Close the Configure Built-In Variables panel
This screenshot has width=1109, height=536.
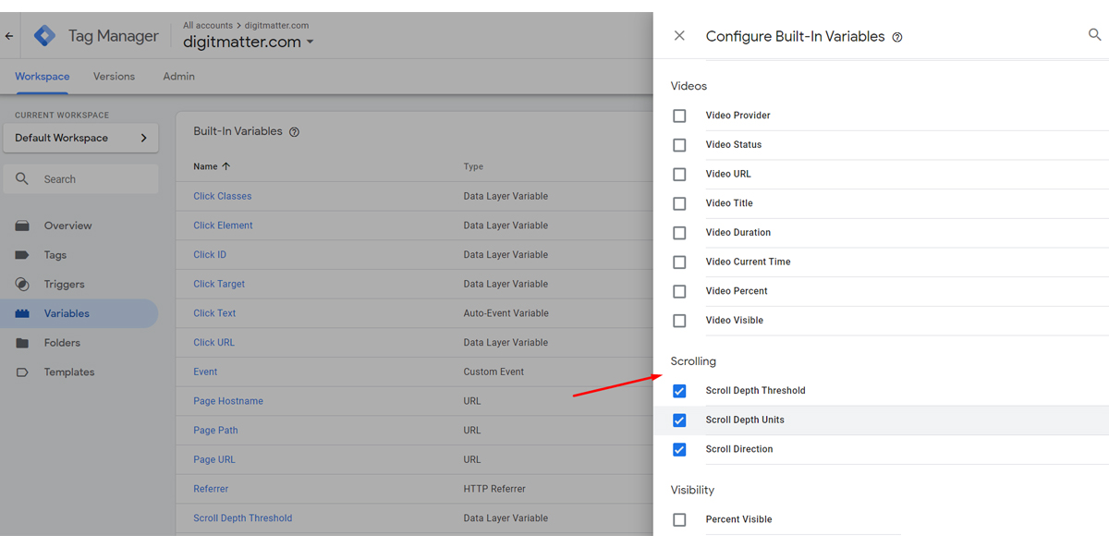tap(679, 35)
